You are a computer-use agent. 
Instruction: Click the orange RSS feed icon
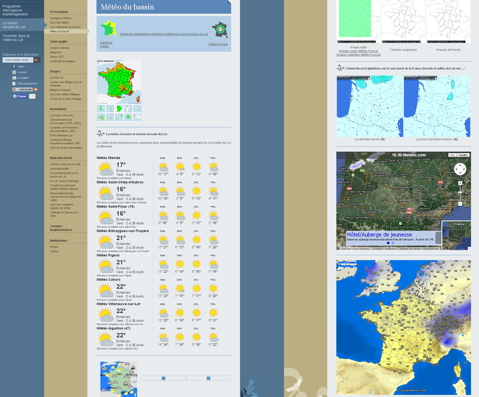tap(36, 89)
